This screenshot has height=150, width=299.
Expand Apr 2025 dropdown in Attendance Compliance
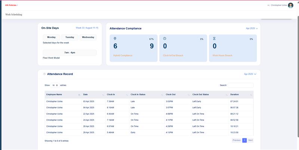(252, 28)
